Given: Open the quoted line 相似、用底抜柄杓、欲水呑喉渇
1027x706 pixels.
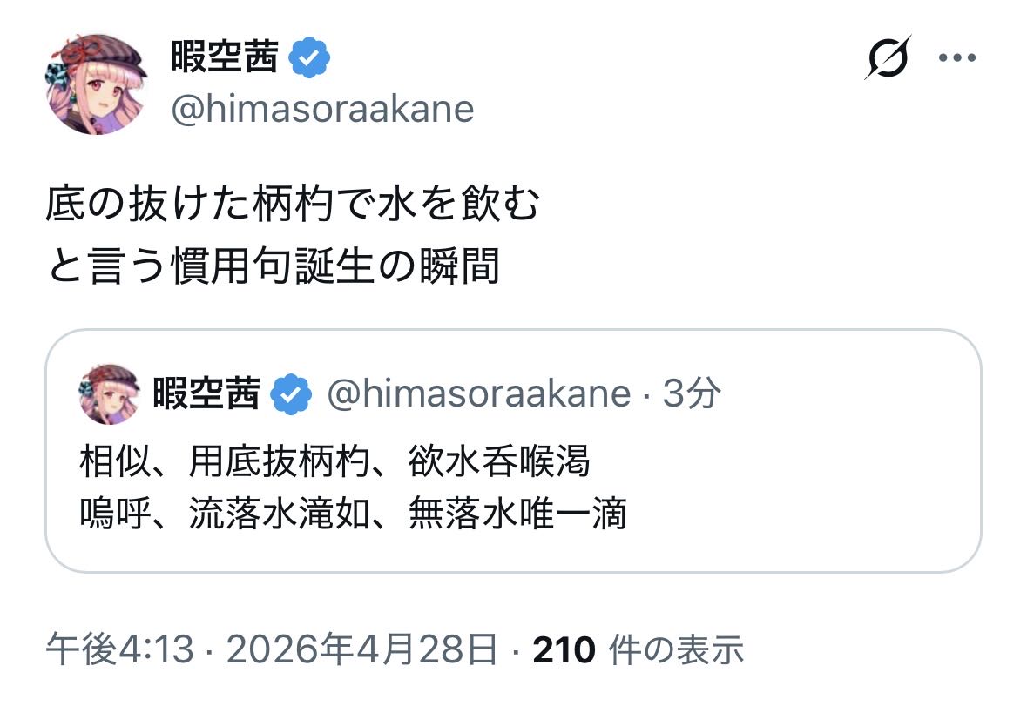Looking at the screenshot, I should pos(334,461).
